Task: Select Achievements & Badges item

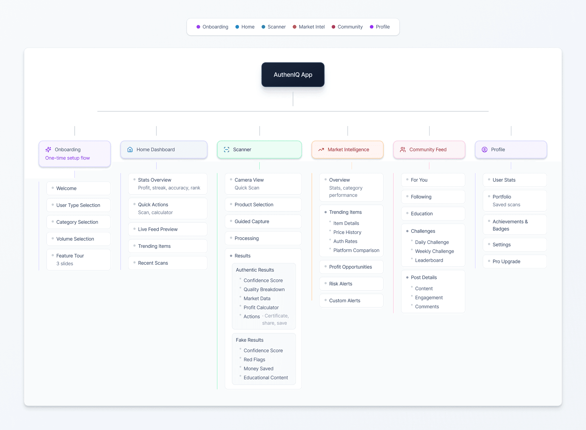Action: pyautogui.click(x=515, y=225)
